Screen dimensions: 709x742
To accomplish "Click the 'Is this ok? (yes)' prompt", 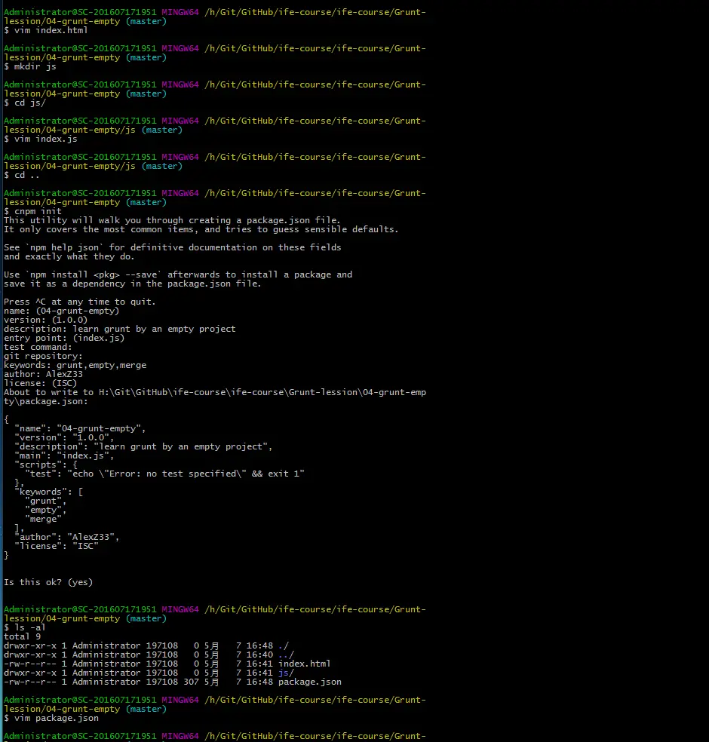I will click(x=48, y=583).
